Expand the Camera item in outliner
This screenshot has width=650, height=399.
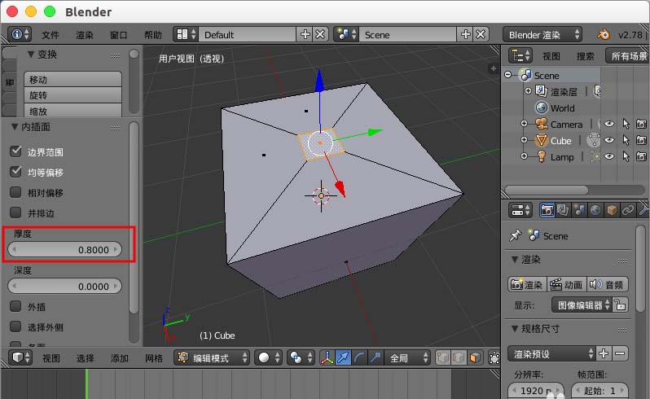[x=523, y=125]
